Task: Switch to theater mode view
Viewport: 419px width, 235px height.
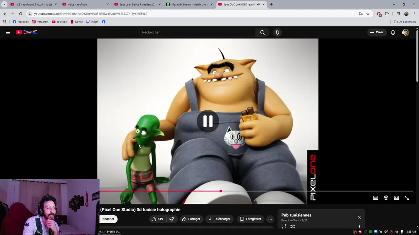Action: coord(396,198)
